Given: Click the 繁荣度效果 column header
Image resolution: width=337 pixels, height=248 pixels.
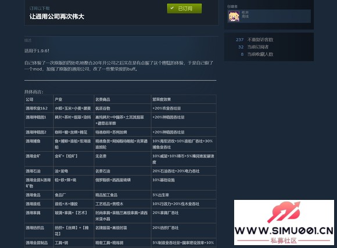Looking at the screenshot, I should click(x=184, y=99).
